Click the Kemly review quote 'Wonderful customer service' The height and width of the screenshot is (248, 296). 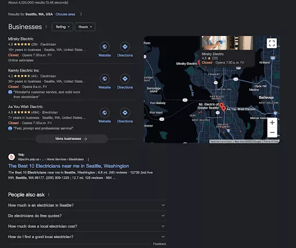47,94
